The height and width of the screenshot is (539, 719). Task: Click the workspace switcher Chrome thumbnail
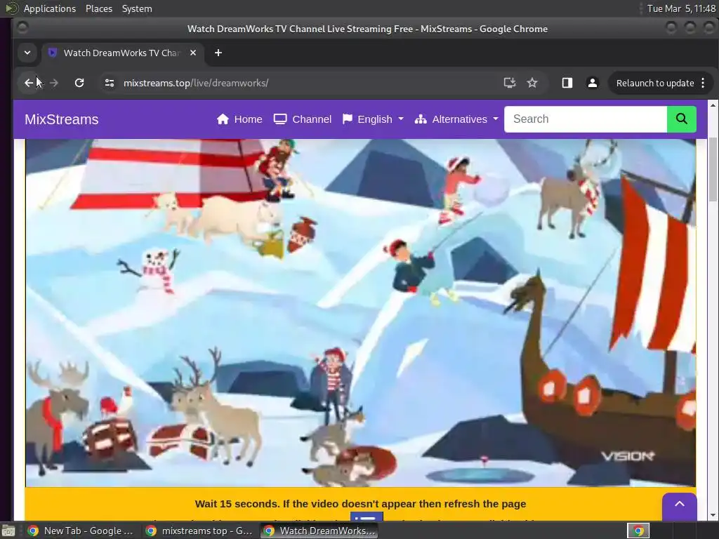(638, 531)
